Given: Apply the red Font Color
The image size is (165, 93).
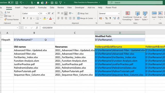Looking at the screenshot, I should pyautogui.click(x=51, y=18).
